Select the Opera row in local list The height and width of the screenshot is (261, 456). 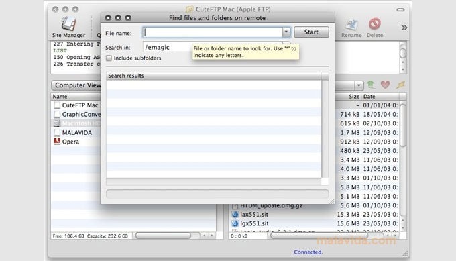click(76, 142)
